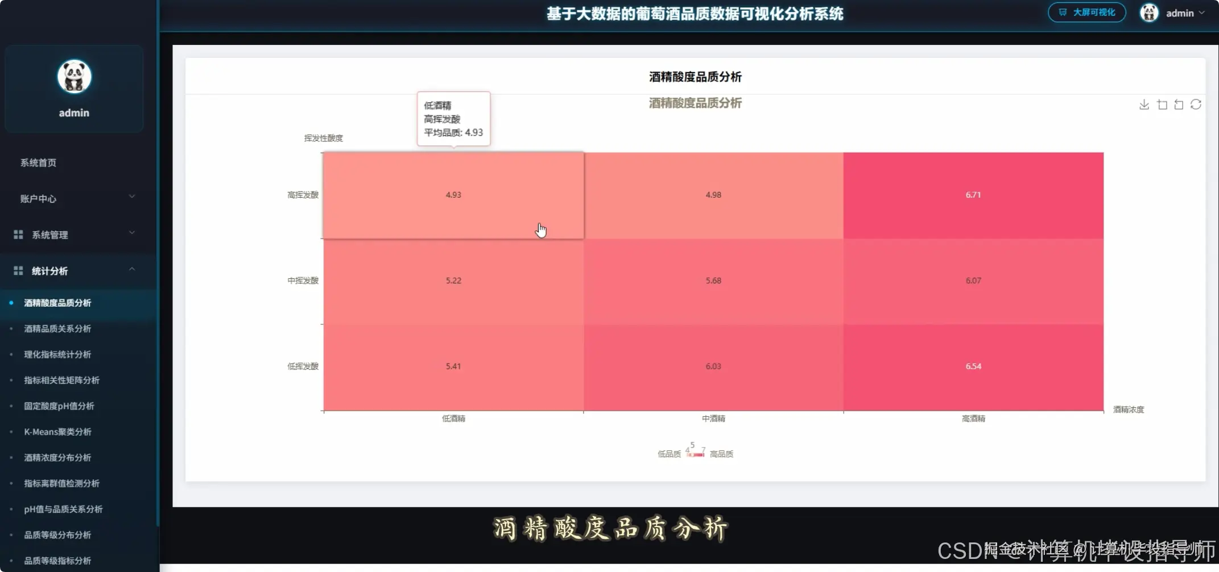Click the 中挥发酸 axis label

pyautogui.click(x=303, y=281)
